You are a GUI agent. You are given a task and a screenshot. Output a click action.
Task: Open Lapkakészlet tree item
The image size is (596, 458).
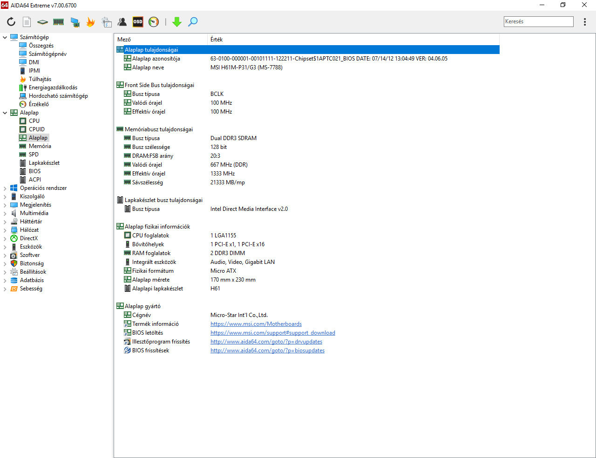44,163
